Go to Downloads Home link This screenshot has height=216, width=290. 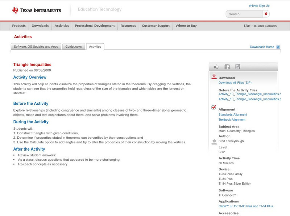[262, 47]
